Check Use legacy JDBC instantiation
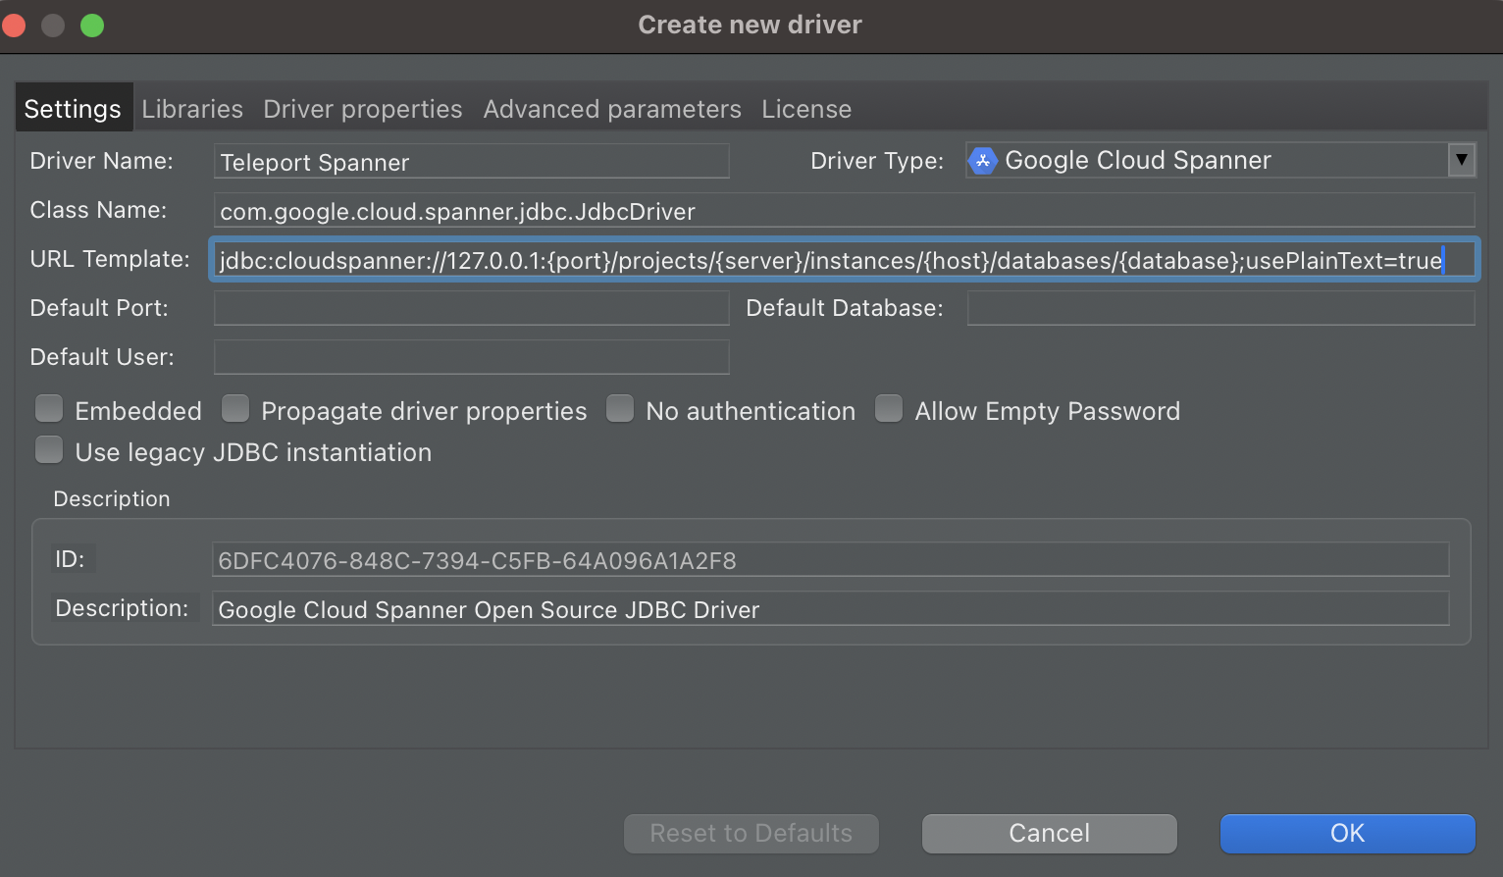This screenshot has width=1503, height=877. pos(49,449)
